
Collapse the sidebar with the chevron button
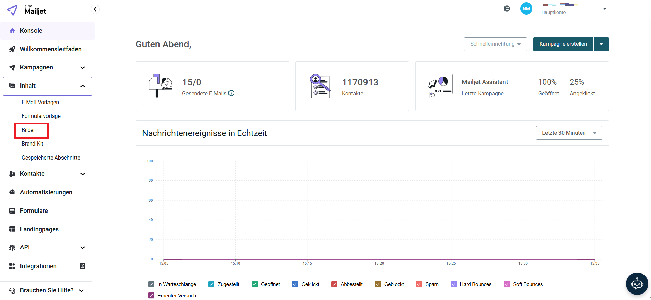point(95,9)
